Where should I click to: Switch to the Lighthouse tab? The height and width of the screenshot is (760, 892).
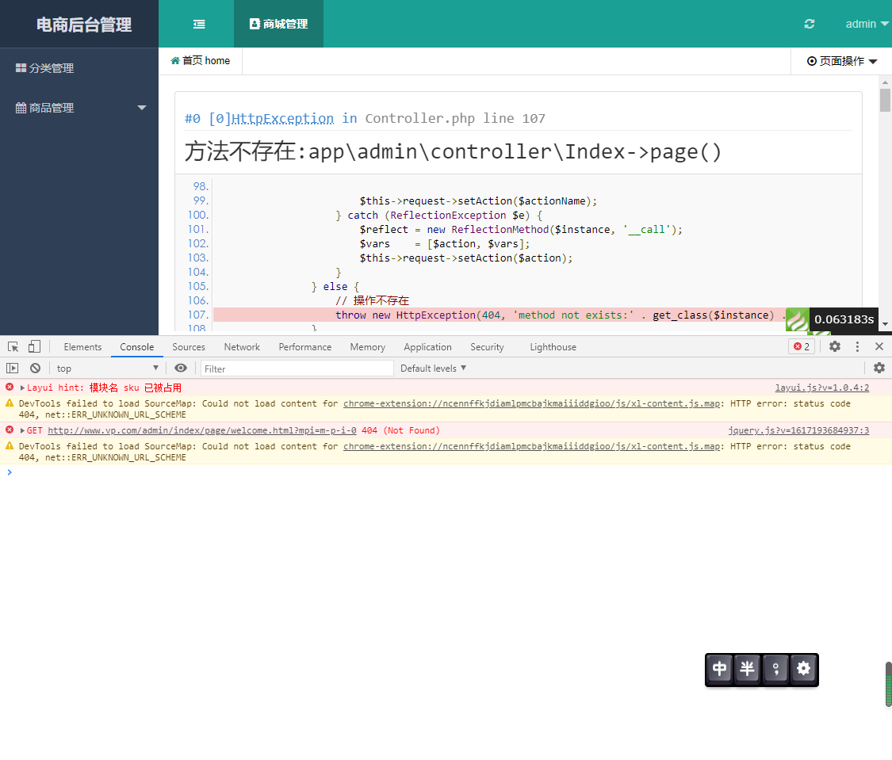click(553, 347)
